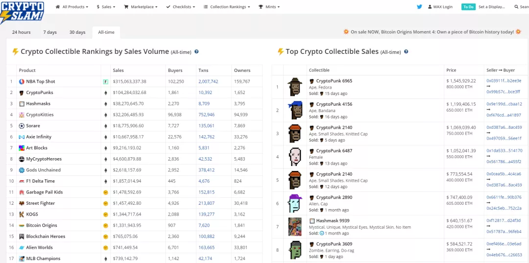Click the Ethereum icon in the Hashmasks row
This screenshot has width=529, height=263.
point(105,104)
